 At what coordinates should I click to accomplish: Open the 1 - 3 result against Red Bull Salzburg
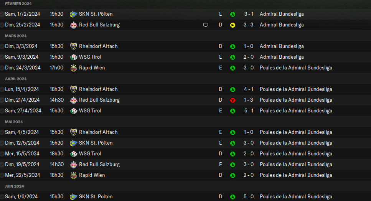pos(249,100)
